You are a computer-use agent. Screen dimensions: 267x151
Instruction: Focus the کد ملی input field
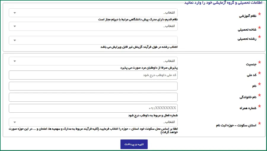click(93, 75)
